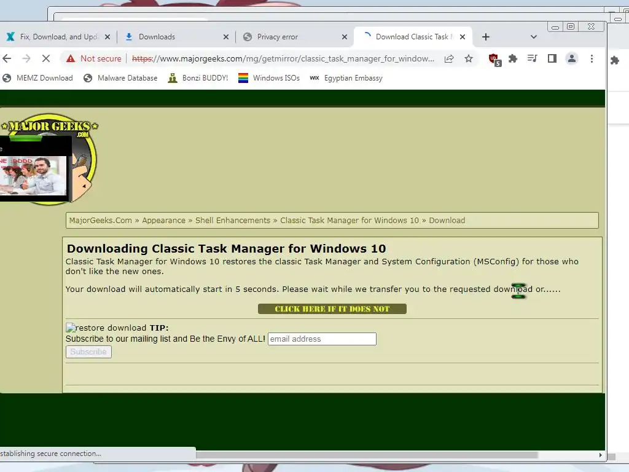Open the Appearance breadcrumb link

click(x=163, y=221)
